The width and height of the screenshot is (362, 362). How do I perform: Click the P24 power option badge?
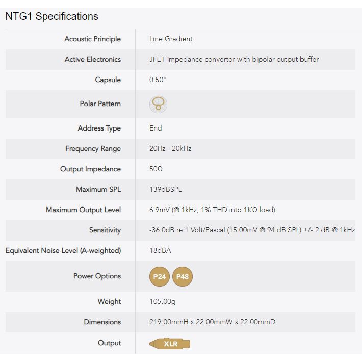pyautogui.click(x=160, y=276)
